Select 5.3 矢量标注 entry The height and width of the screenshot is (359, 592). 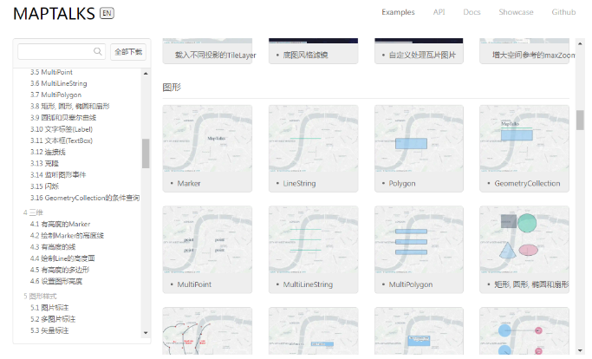[49, 330]
